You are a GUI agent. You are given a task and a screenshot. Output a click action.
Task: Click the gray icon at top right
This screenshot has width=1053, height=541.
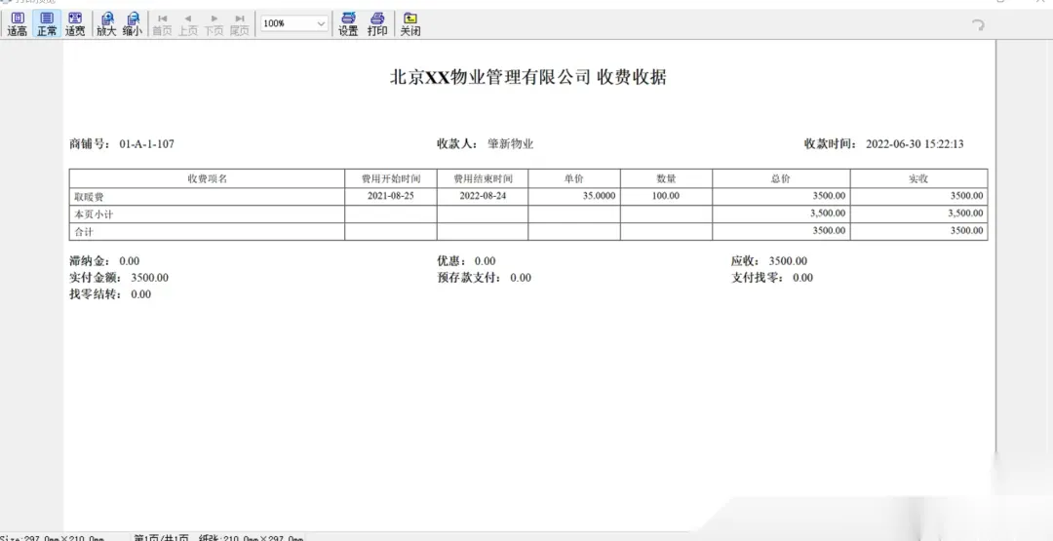coord(978,25)
